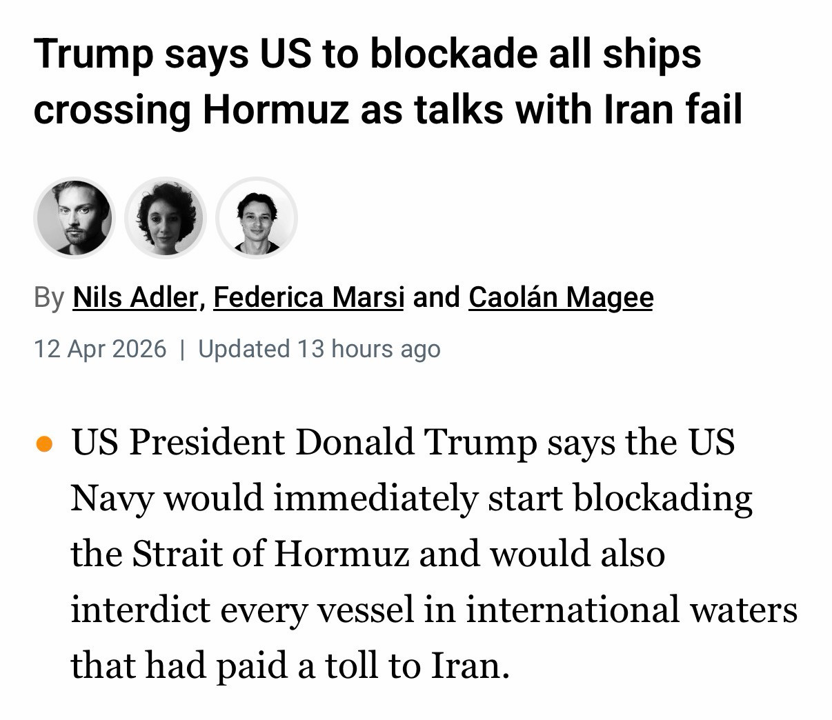Open Caolán Magee's author profile link

(560, 297)
